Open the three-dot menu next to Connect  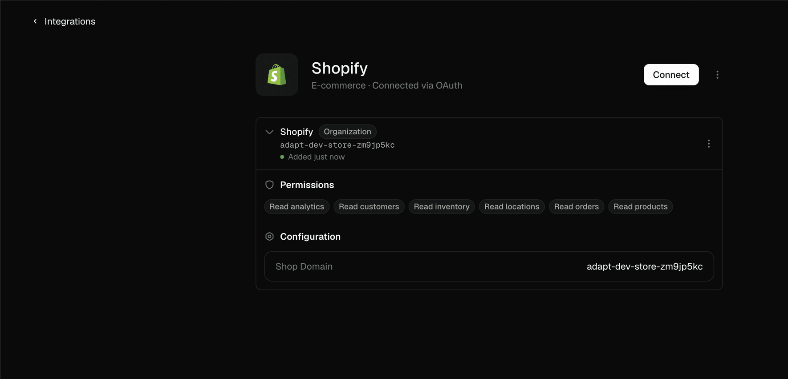[717, 75]
